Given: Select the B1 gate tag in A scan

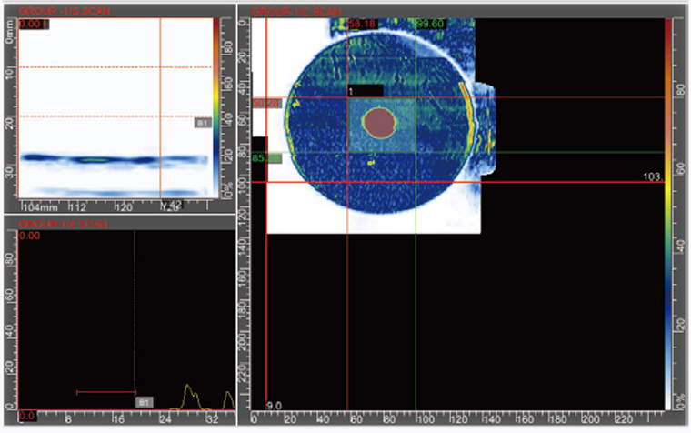Looking at the screenshot, I should point(144,402).
